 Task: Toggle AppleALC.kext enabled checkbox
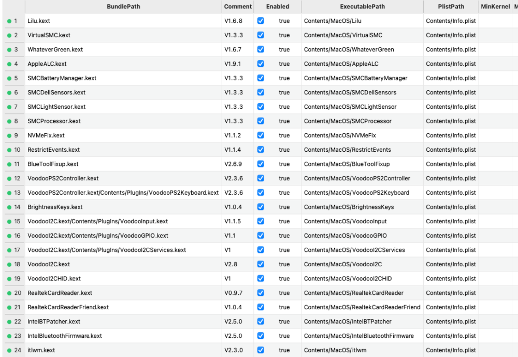coord(261,64)
